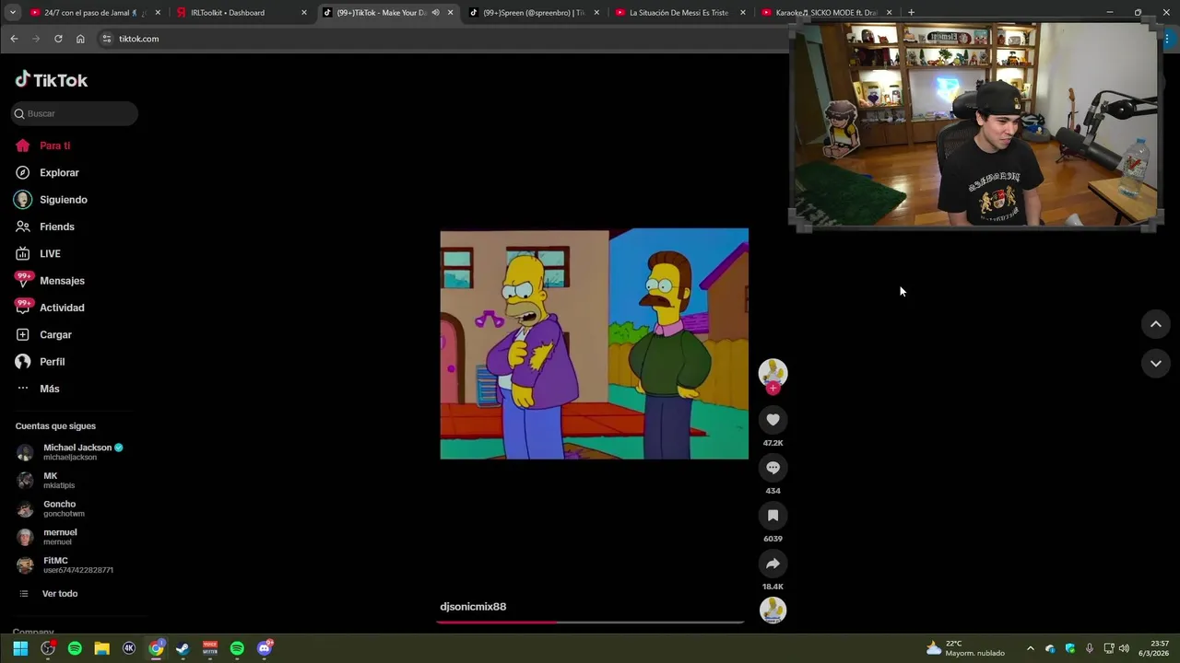
Task: Open Goncho account
Action: [52, 508]
